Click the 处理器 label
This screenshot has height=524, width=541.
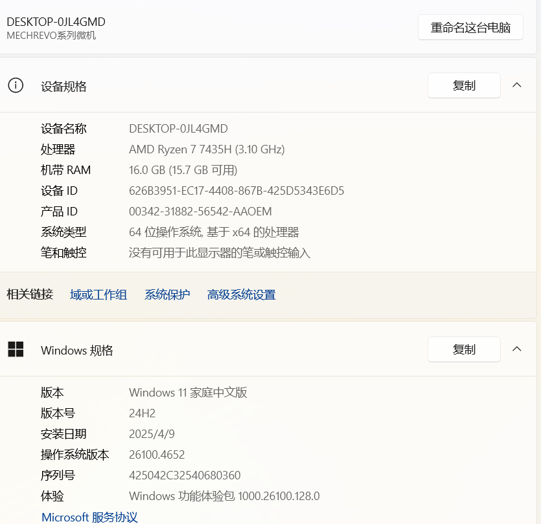pyautogui.click(x=58, y=149)
